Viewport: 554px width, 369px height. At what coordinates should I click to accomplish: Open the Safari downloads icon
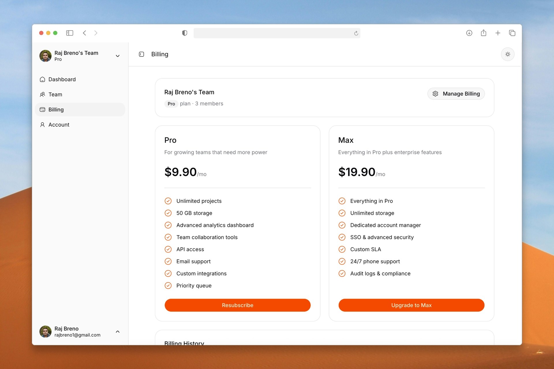click(469, 33)
